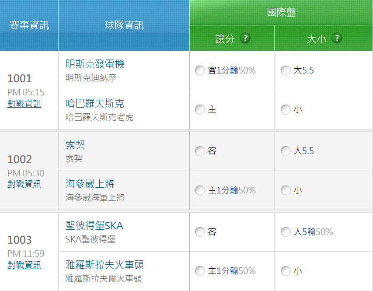
Task: Pick 小 radio for game 1002
Action: coord(286,190)
